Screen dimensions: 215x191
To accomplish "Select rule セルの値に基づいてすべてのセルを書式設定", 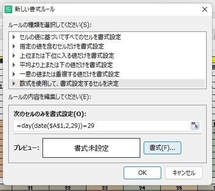I will pos(107,37).
